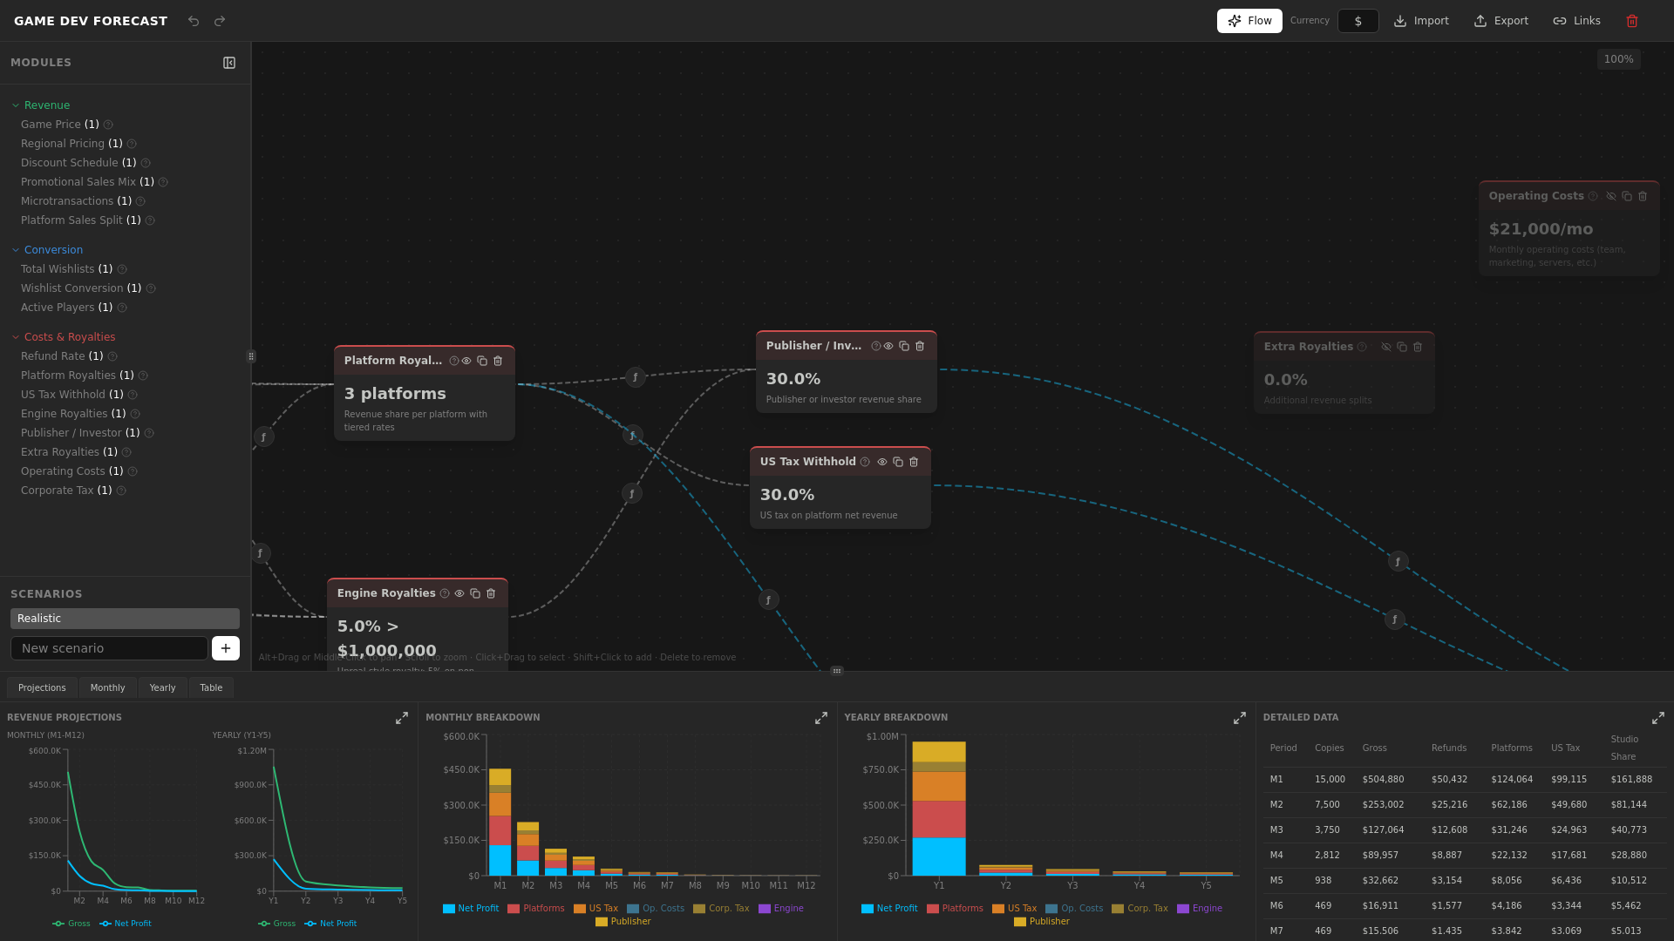
Task: Expand the Monthly Breakdown chart
Action: [x=821, y=718]
